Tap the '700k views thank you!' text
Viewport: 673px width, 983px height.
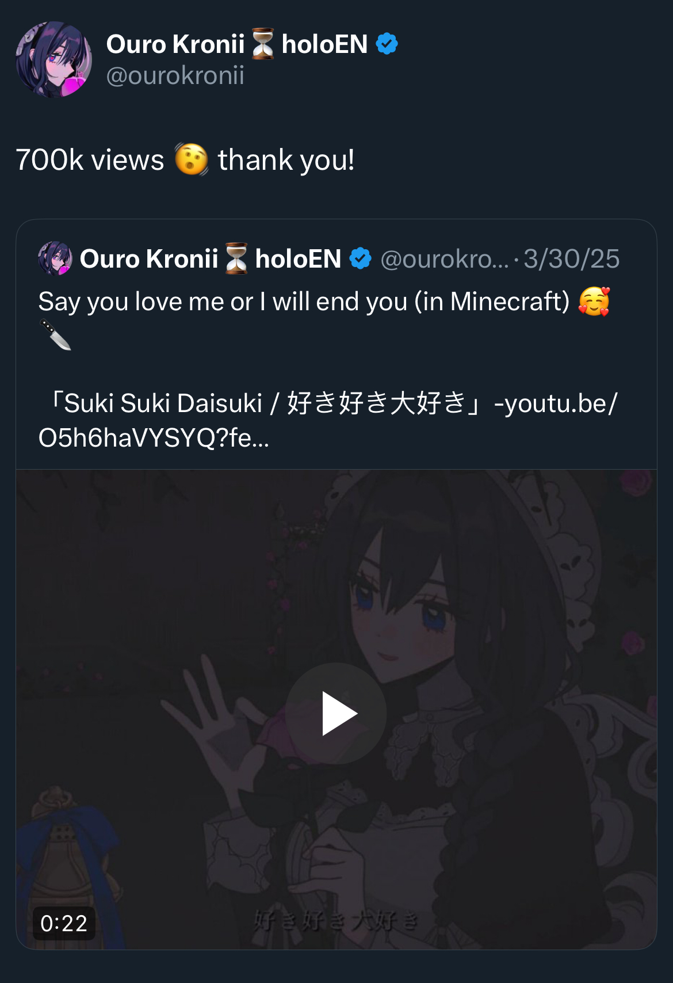185,160
